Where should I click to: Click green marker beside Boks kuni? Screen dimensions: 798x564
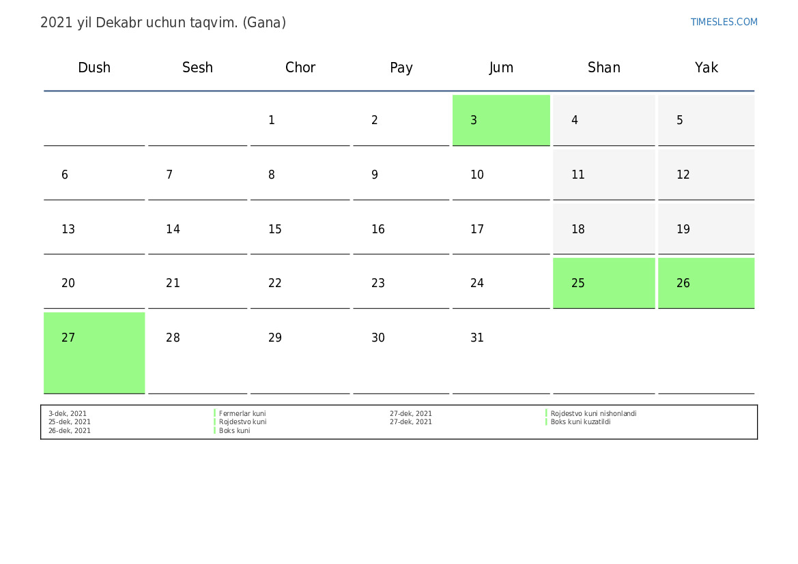[x=215, y=430]
